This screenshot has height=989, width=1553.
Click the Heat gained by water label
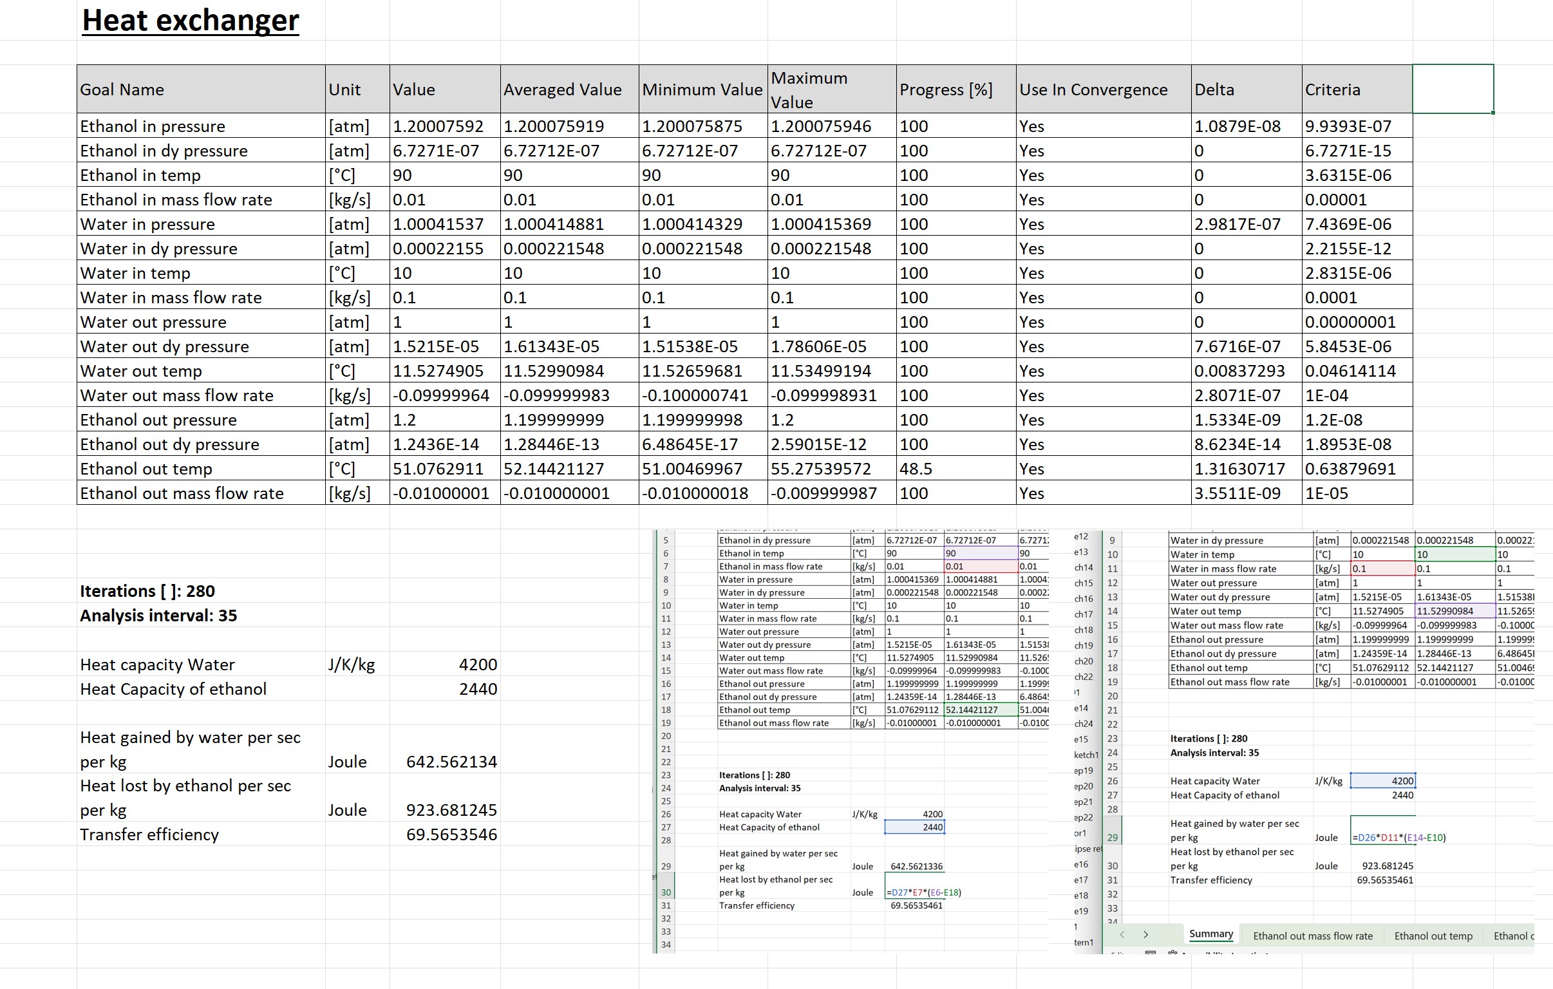pyautogui.click(x=202, y=749)
